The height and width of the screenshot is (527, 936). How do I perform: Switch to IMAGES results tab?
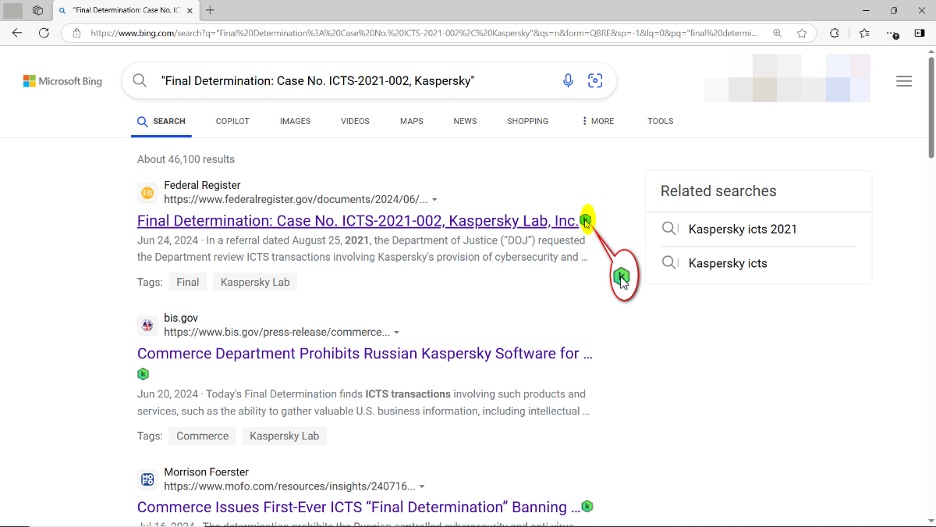click(295, 121)
